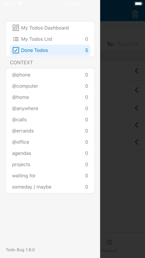Viewport: 145px width, 258px height.
Task: Expand the Select dropdown next to To:
Action: (128, 44)
